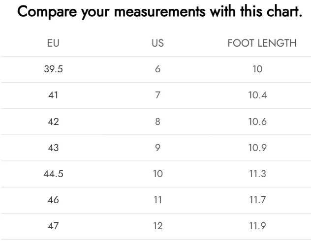Click the US size 8 cell
311x241 pixels.
tap(157, 121)
